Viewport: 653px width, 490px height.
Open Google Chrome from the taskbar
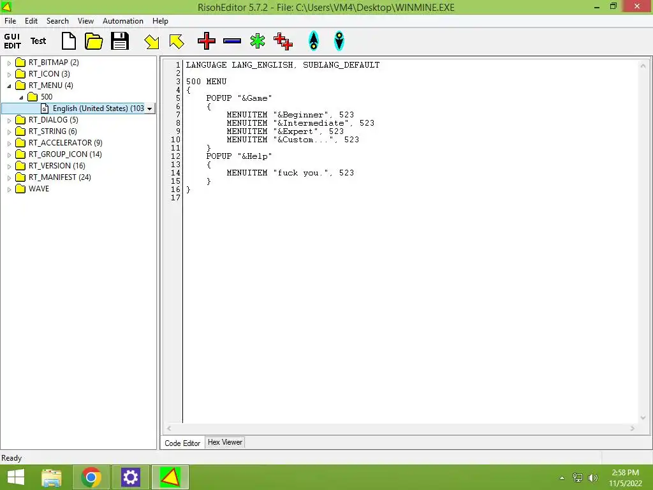click(91, 477)
